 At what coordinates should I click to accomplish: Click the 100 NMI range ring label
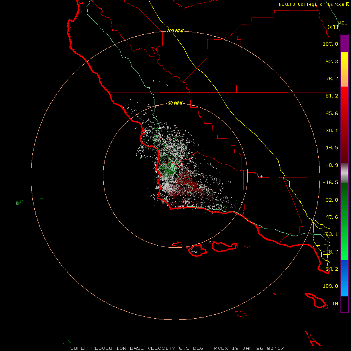175,31
